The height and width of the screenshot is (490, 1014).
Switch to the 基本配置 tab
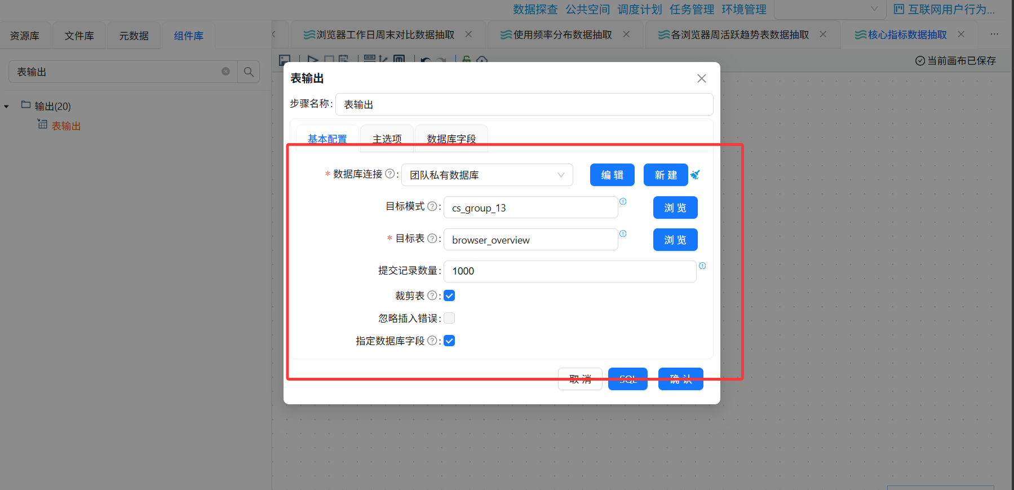[327, 139]
